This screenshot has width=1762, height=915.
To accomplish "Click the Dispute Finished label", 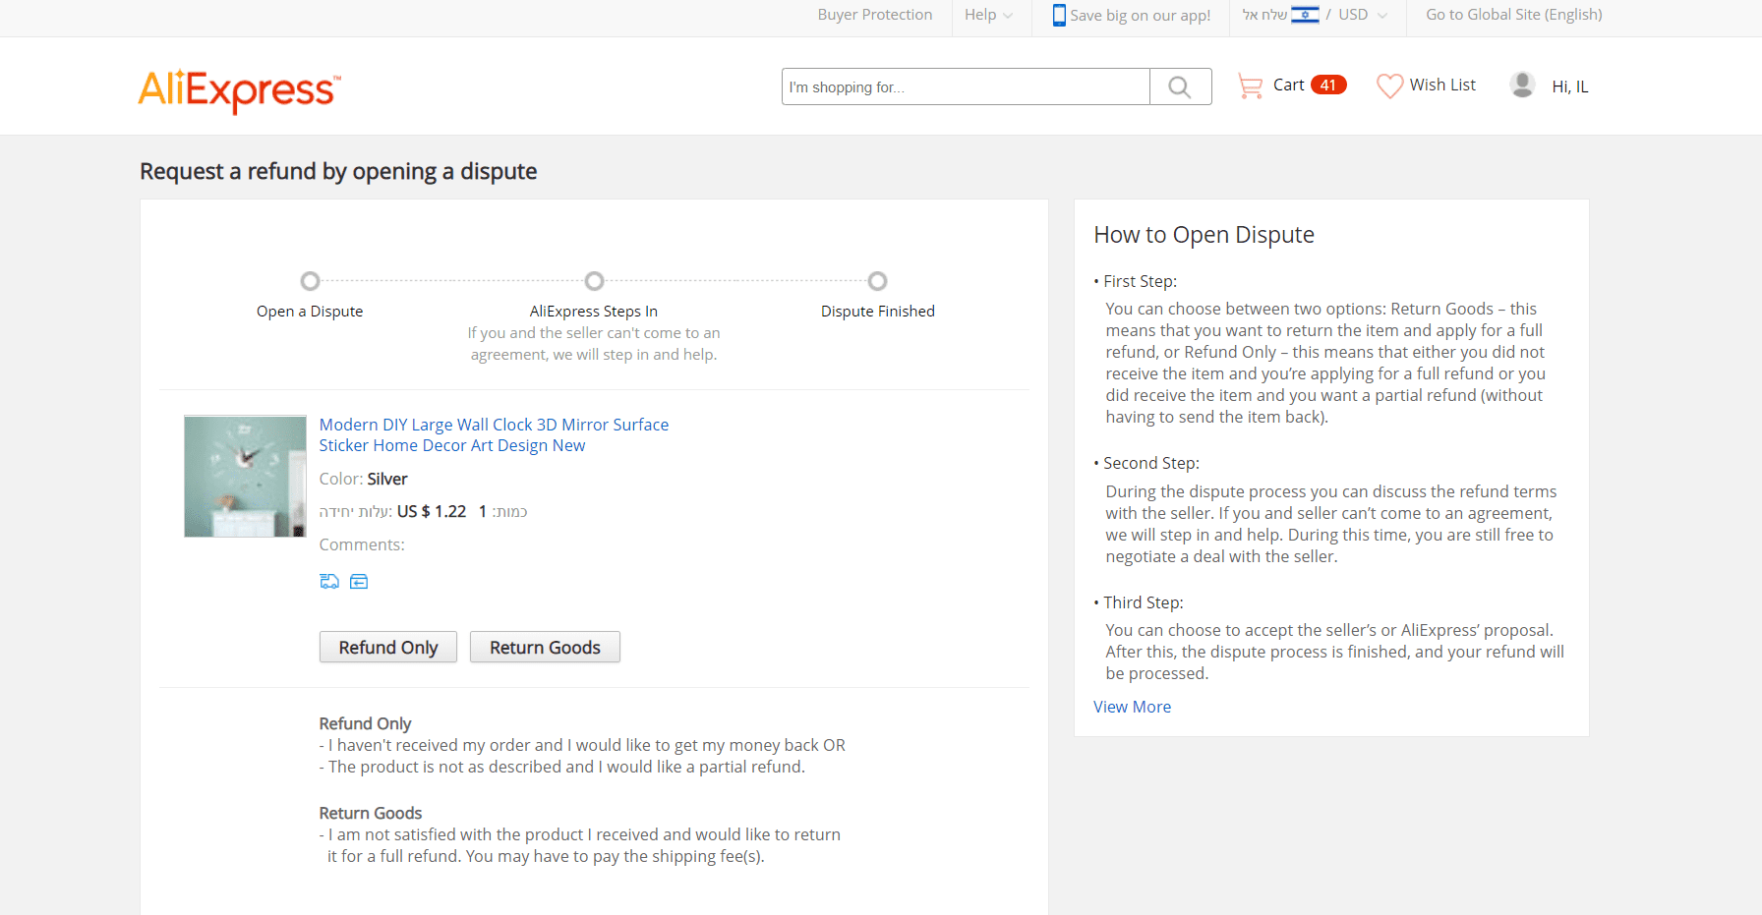I will 878,312.
